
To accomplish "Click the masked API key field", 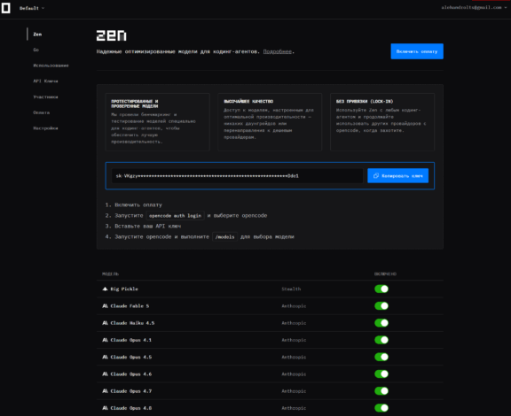I will pos(237,175).
